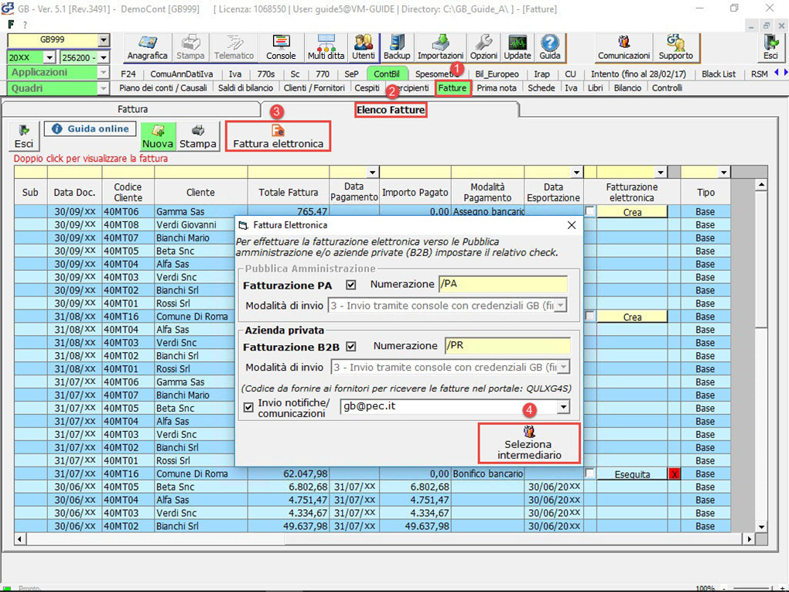Open the Clienti / Fornitori menu item
Image resolution: width=789 pixels, height=592 pixels.
[314, 88]
